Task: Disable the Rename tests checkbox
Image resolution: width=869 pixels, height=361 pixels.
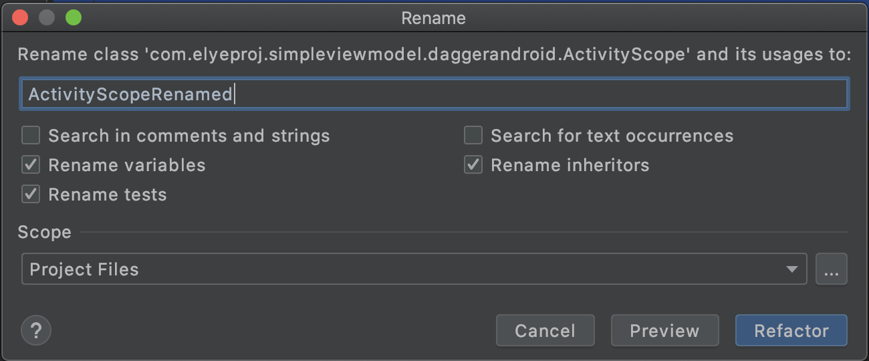Action: pyautogui.click(x=31, y=195)
